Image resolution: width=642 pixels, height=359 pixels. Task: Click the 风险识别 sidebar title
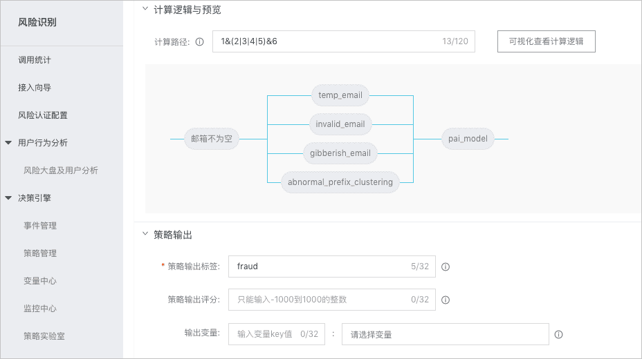point(37,22)
